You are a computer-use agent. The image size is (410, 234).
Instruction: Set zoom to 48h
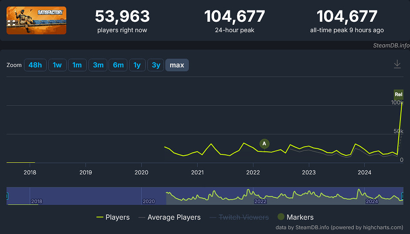35,65
